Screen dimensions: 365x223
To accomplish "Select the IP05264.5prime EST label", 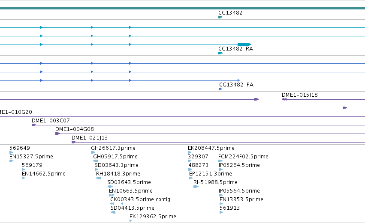I will coord(239,165).
